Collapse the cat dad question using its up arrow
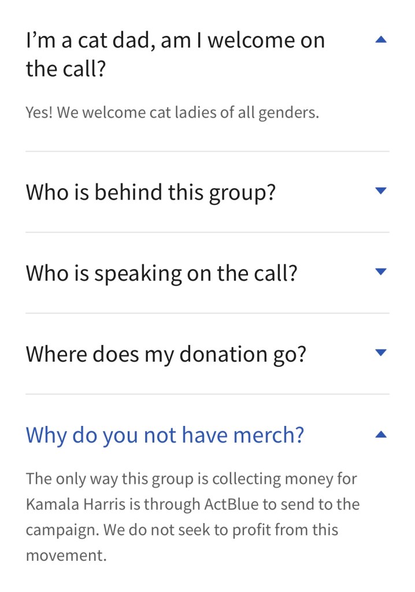 point(380,40)
